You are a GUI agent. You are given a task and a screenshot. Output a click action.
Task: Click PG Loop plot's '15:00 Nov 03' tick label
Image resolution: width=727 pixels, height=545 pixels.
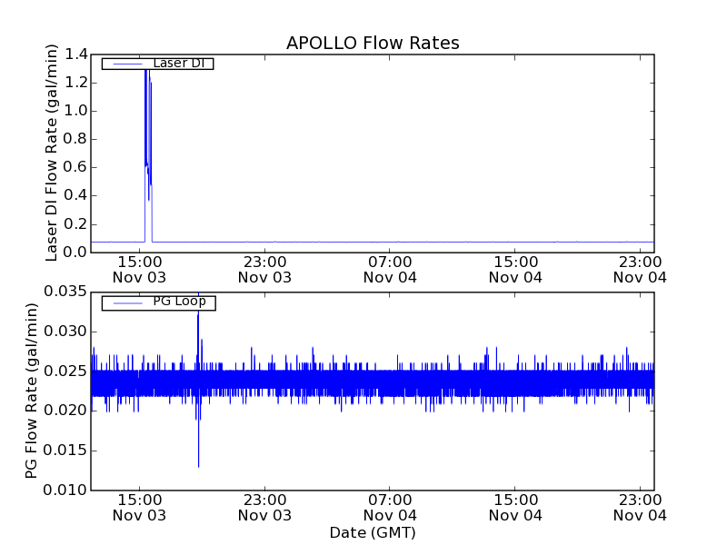click(139, 508)
